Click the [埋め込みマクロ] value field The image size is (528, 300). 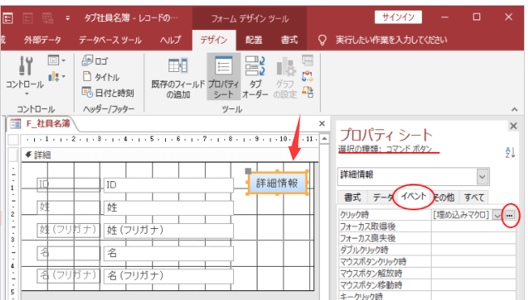pos(462,215)
